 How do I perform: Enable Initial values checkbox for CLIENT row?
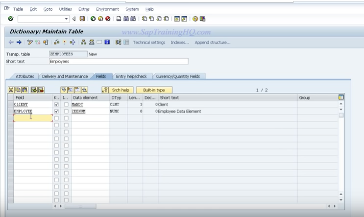pos(66,104)
